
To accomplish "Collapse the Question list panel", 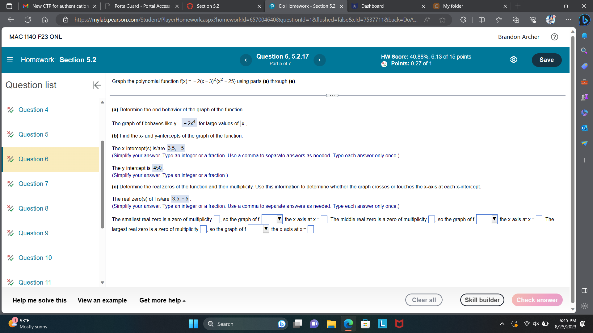I will [x=97, y=85].
